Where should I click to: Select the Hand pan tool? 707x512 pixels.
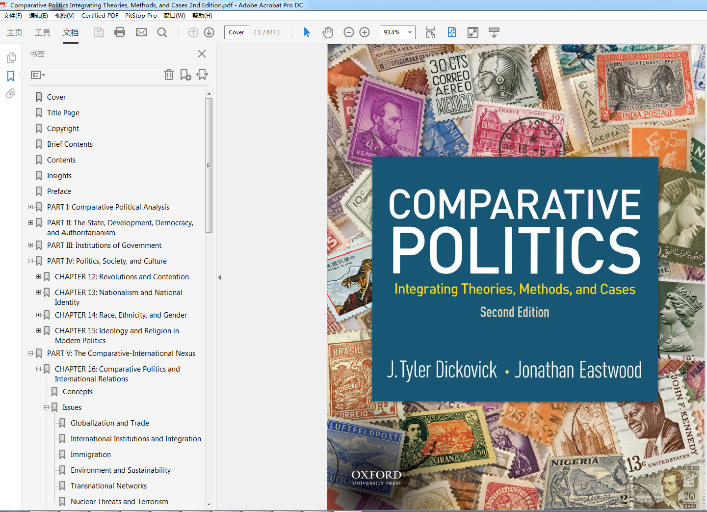pyautogui.click(x=328, y=32)
